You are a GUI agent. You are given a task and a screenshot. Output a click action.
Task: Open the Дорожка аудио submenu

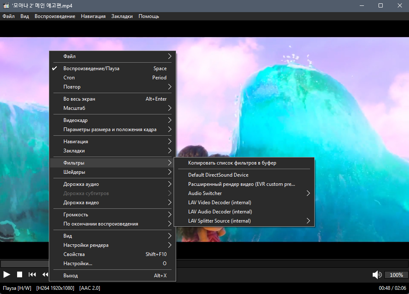point(112,184)
